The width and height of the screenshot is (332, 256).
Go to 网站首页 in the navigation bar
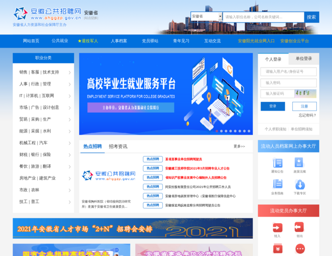[31, 41]
